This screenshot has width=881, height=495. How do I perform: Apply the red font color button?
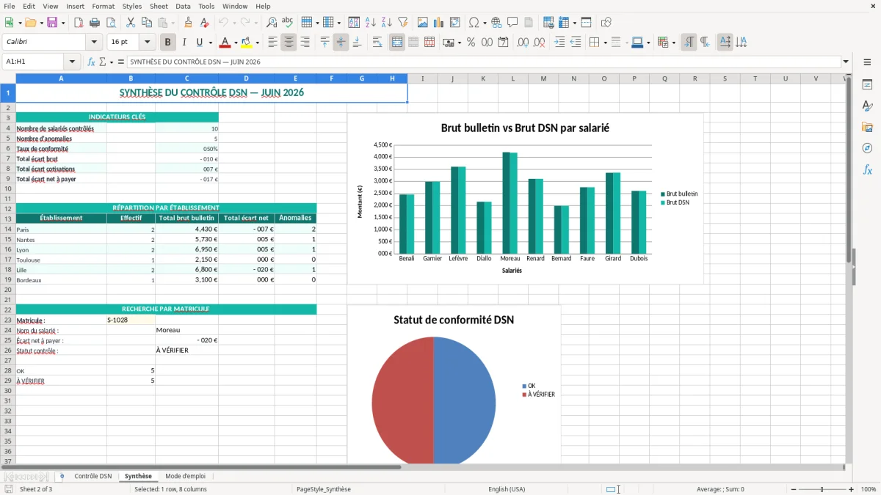tap(225, 43)
